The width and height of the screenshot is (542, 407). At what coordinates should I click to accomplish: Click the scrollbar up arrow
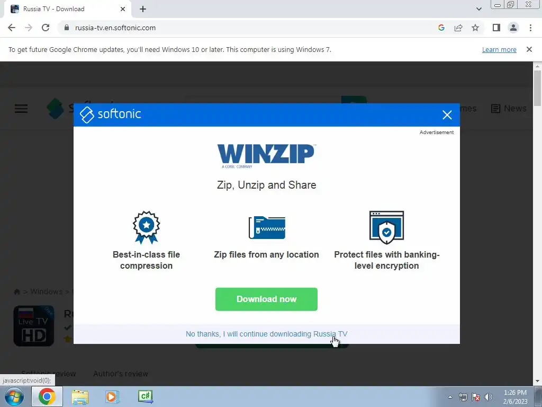coord(537,66)
